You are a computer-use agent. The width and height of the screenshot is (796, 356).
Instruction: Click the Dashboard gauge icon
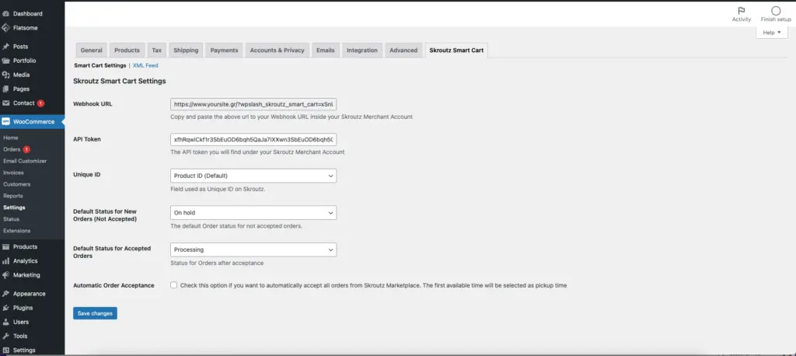coord(5,14)
